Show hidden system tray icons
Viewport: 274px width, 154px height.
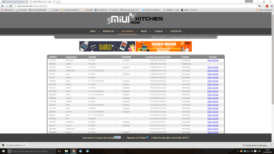238,151
